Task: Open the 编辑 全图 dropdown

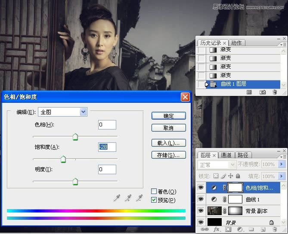Action: coord(84,112)
